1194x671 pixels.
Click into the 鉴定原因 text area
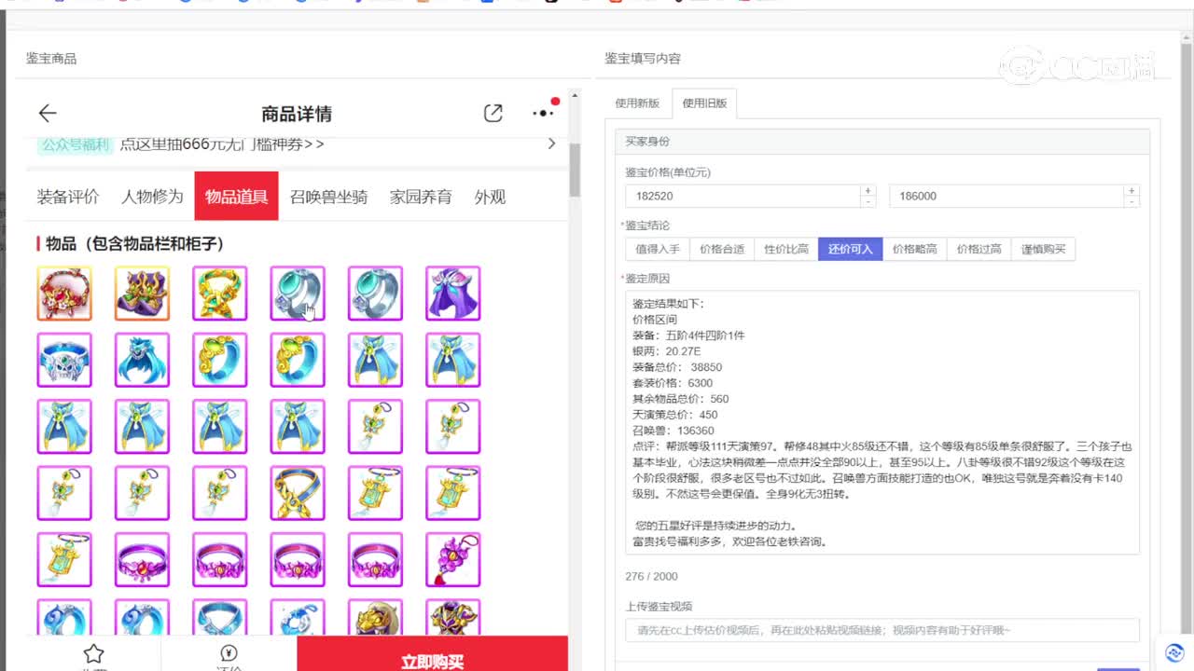click(882, 422)
